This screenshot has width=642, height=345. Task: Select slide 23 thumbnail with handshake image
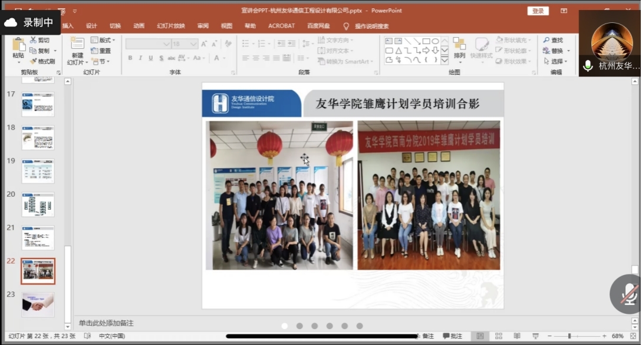pos(38,304)
